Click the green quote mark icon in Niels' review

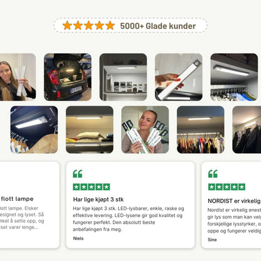78,174
